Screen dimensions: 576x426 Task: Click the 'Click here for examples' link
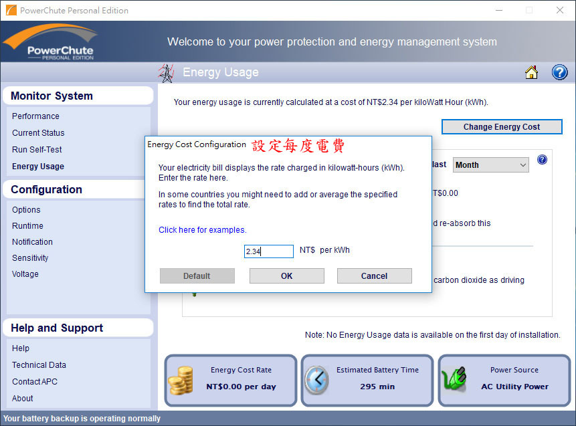203,230
